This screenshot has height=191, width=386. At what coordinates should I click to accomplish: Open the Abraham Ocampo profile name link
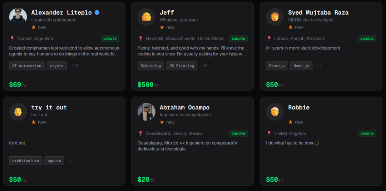(184, 107)
